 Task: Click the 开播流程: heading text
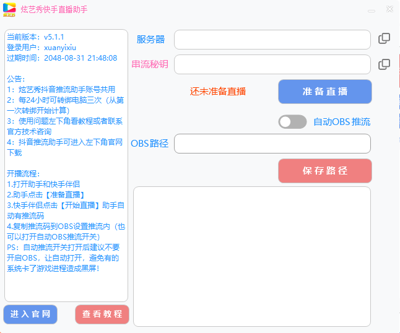[x=24, y=174]
